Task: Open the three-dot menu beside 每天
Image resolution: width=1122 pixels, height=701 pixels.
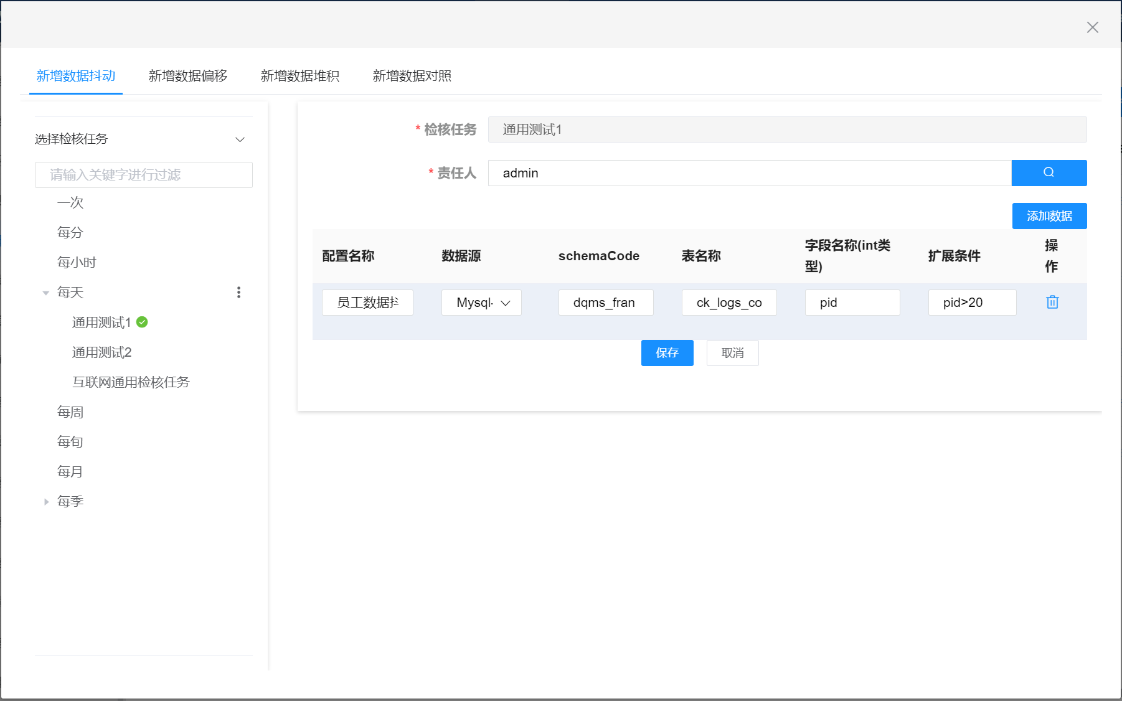Action: click(x=238, y=293)
